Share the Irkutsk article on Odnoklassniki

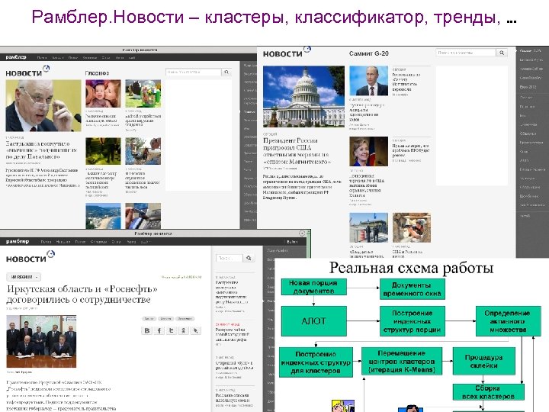click(184, 330)
